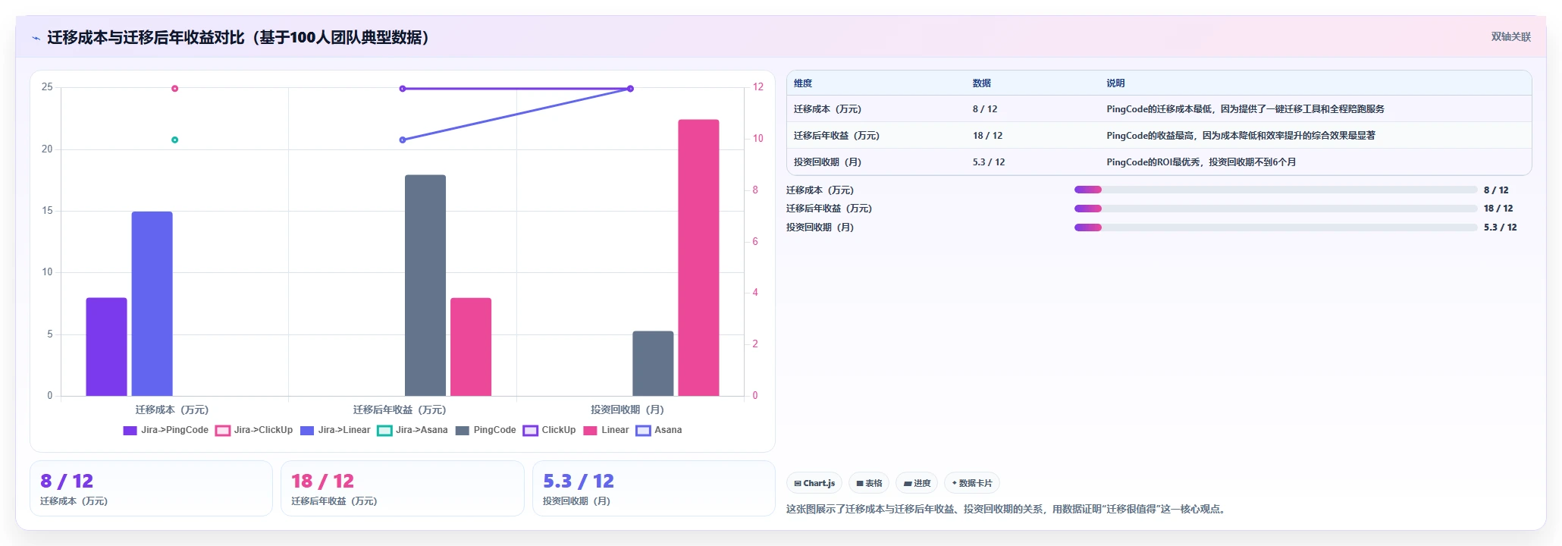
Task: Toggle the Jira->Linear legend entry
Action: (335, 430)
